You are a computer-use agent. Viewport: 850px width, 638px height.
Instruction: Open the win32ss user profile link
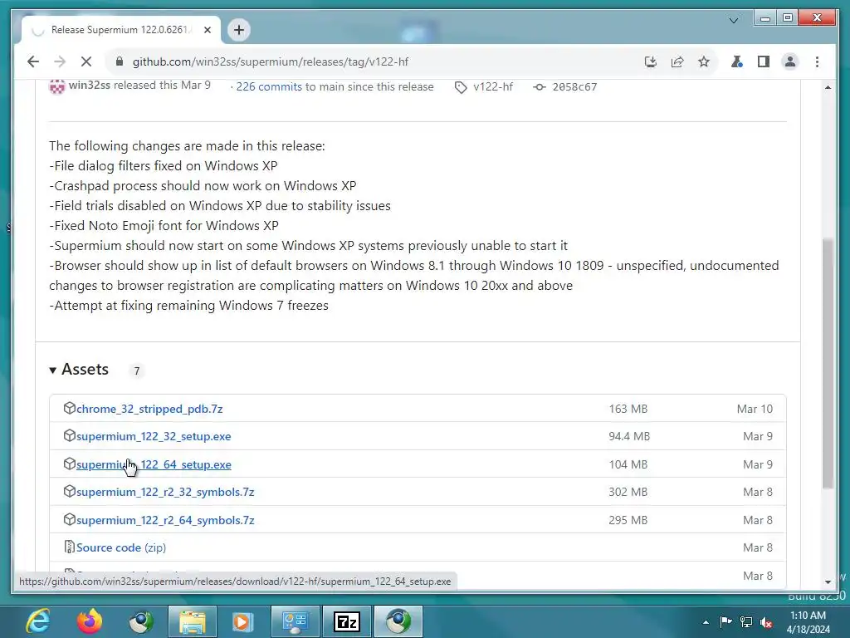click(x=90, y=86)
